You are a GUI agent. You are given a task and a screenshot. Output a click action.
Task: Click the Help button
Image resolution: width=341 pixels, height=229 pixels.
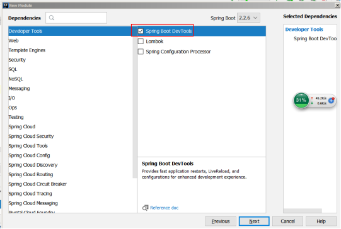[x=321, y=221]
